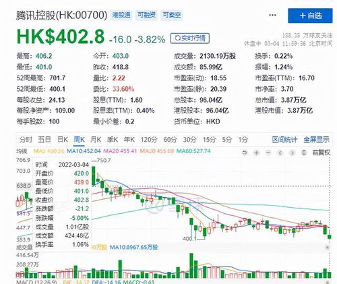Screen dimensions: 337x284
Task: Click the chart reset/undo arrow icon
Action: click(245, 153)
